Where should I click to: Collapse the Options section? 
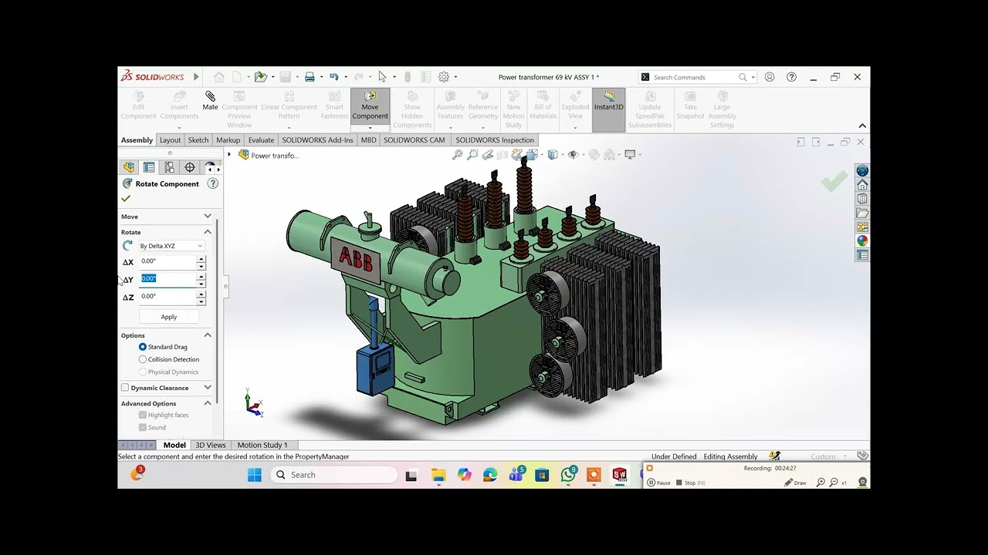pyautogui.click(x=208, y=335)
